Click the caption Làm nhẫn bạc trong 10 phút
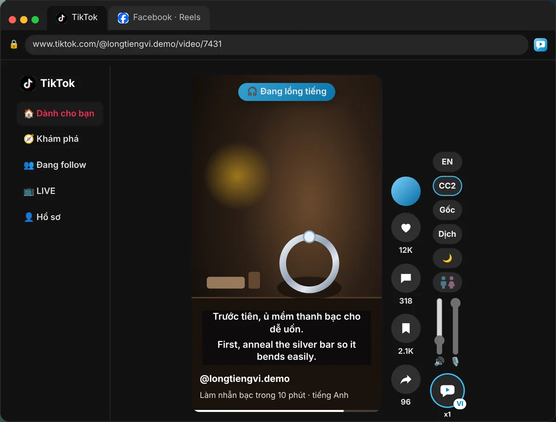 coord(253,395)
